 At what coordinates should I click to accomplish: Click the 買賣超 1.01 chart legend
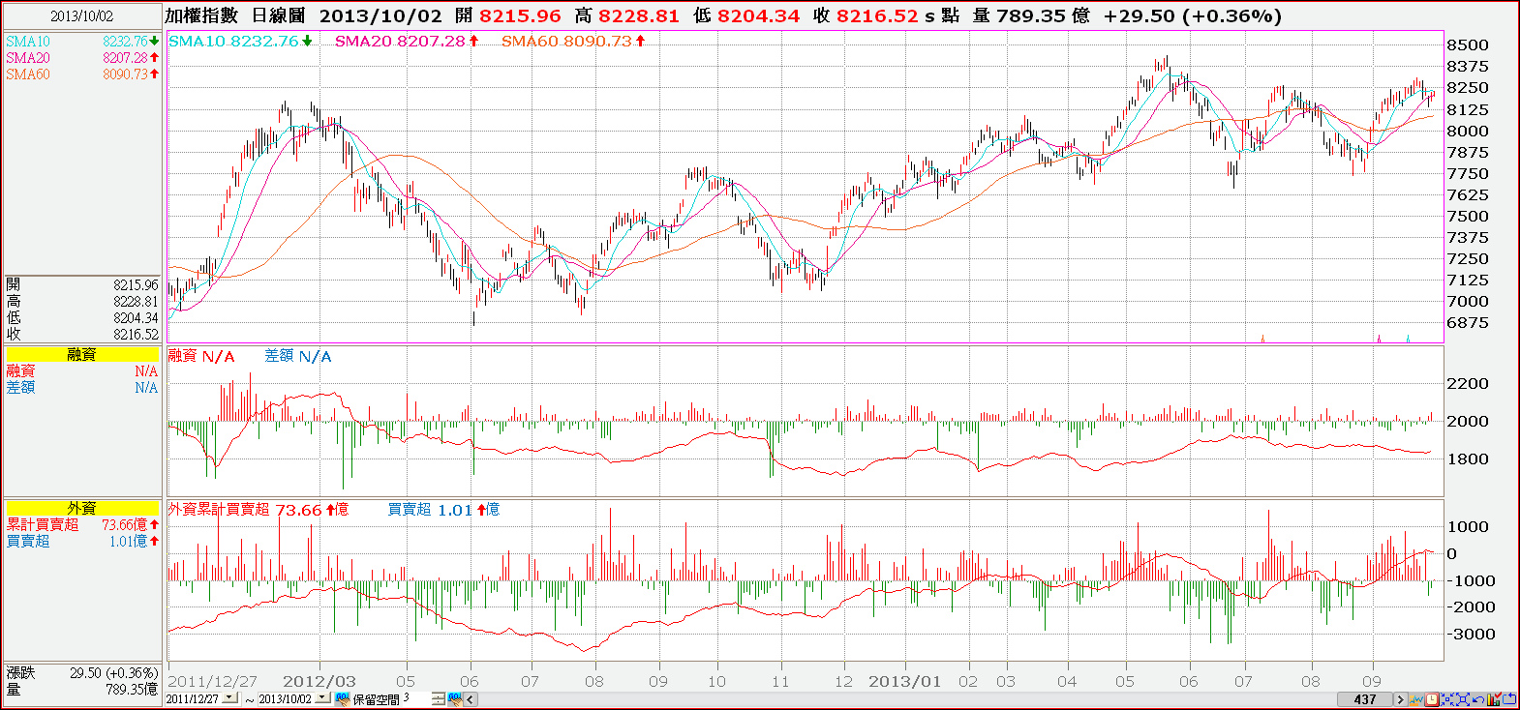click(443, 509)
